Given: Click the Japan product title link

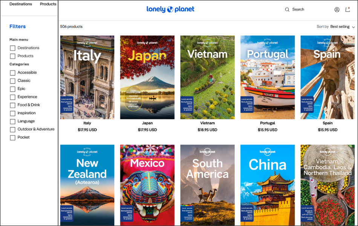Looking at the screenshot, I should pyautogui.click(x=147, y=123).
